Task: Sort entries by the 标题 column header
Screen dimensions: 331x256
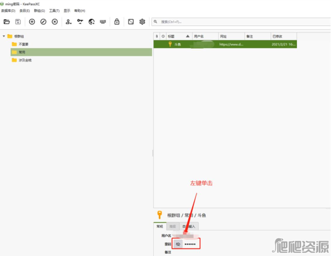Action: 172,36
